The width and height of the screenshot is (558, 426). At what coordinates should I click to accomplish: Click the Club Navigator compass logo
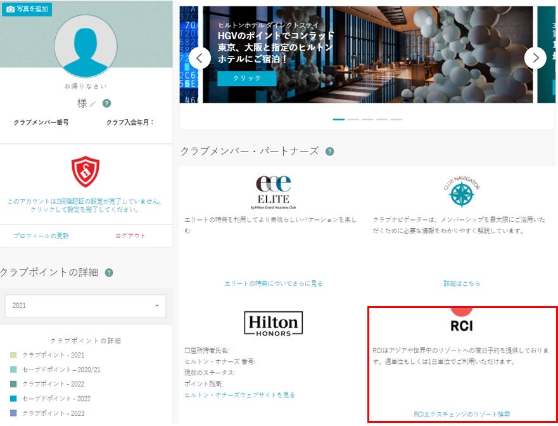click(462, 191)
